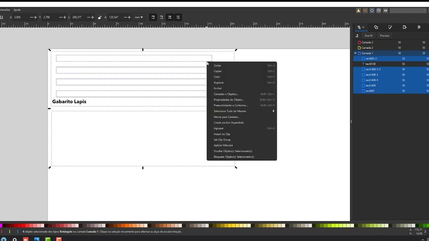Screen dimensions: 429x241
Task: Select the Camada 3 layer
Action: click(x=391, y=43)
